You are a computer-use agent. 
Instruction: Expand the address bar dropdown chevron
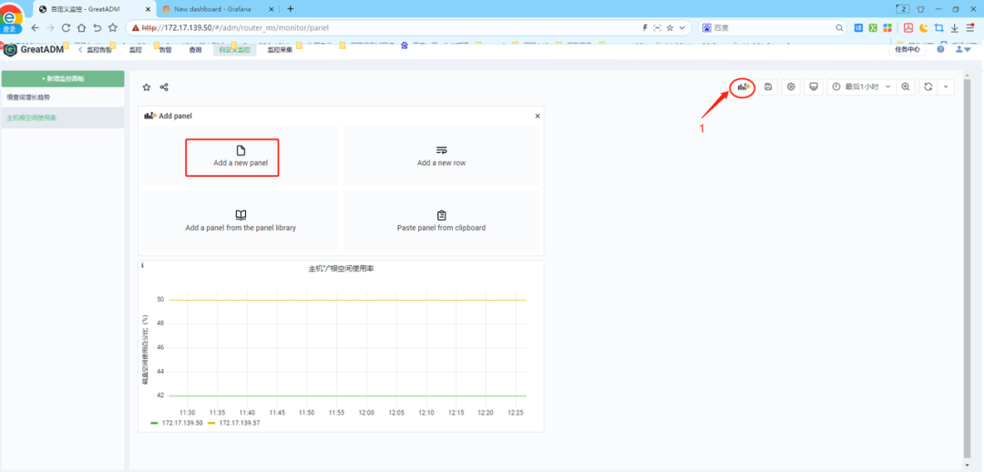pos(682,27)
